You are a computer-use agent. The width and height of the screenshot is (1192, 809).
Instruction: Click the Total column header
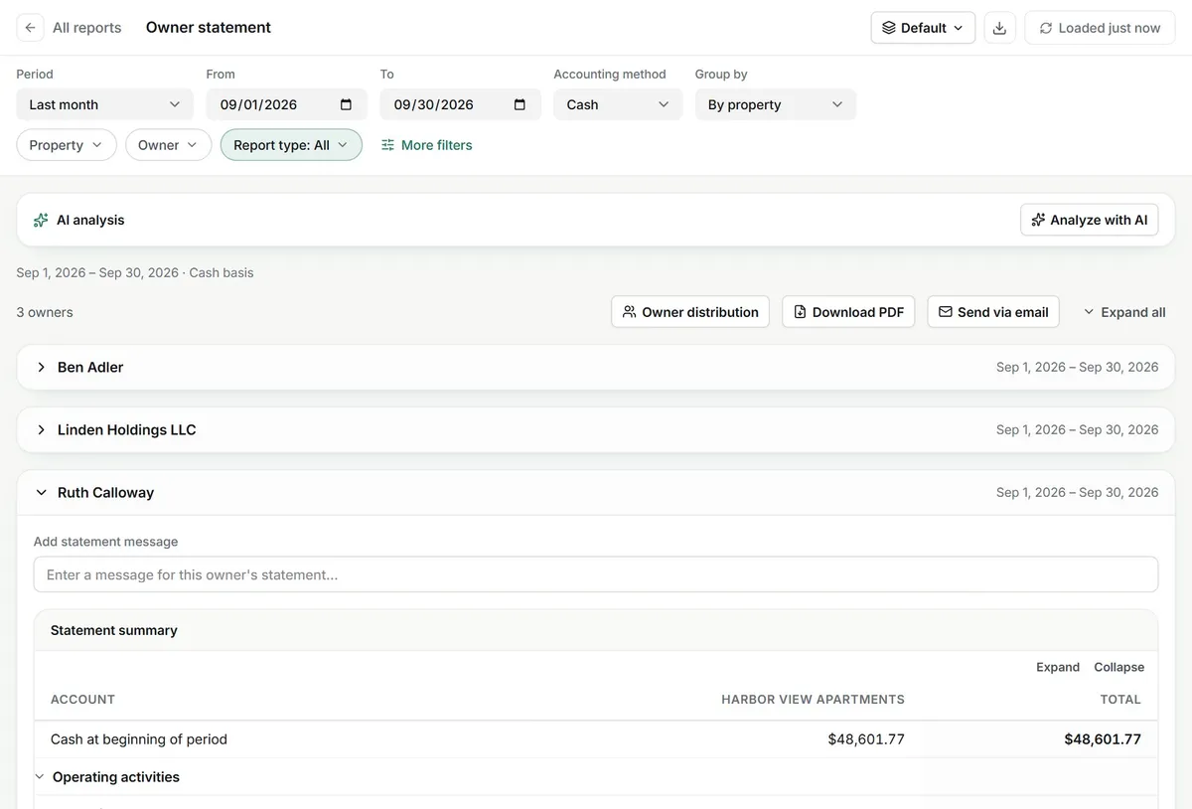1120,700
